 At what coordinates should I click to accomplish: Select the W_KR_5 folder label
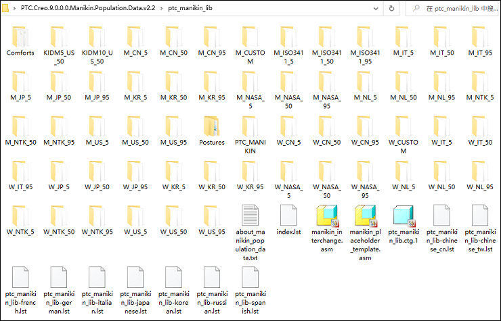(x=173, y=187)
